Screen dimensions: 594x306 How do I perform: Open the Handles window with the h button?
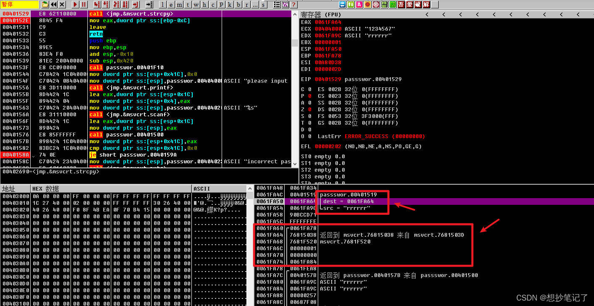tap(204, 5)
